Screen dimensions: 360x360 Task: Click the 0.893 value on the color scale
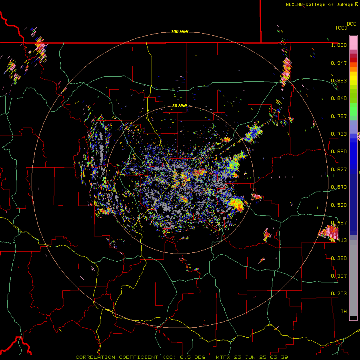point(339,80)
